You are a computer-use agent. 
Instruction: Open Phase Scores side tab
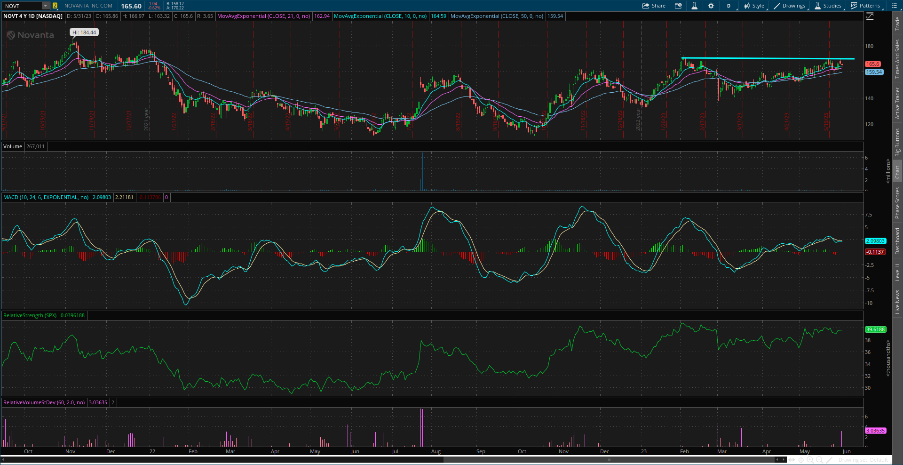897,202
